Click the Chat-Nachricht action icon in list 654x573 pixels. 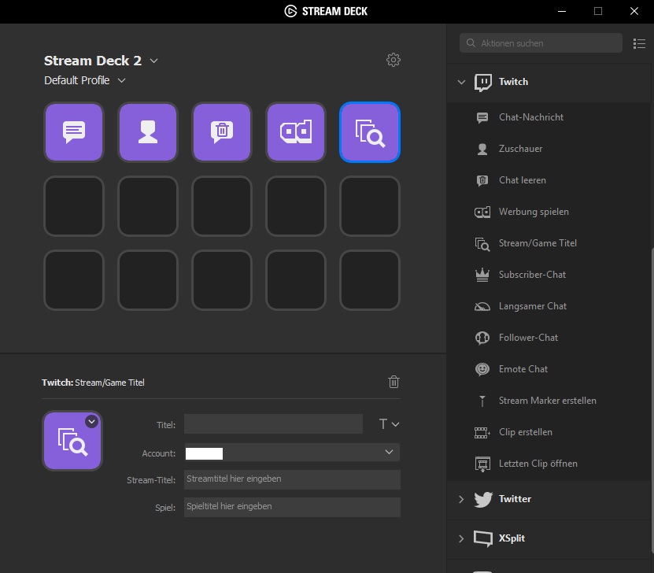482,117
